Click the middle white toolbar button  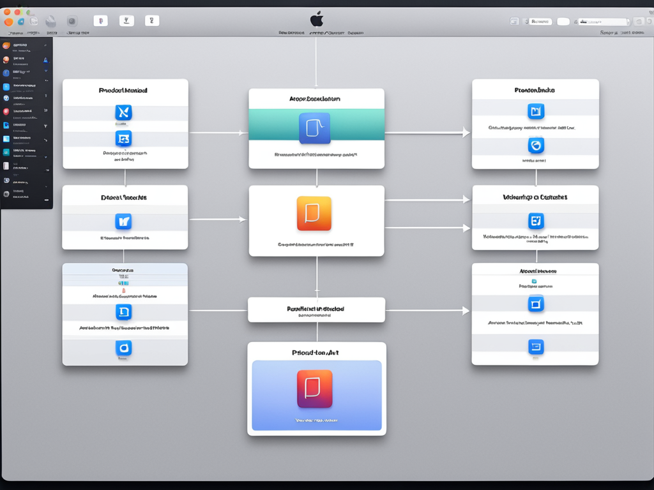coord(127,21)
